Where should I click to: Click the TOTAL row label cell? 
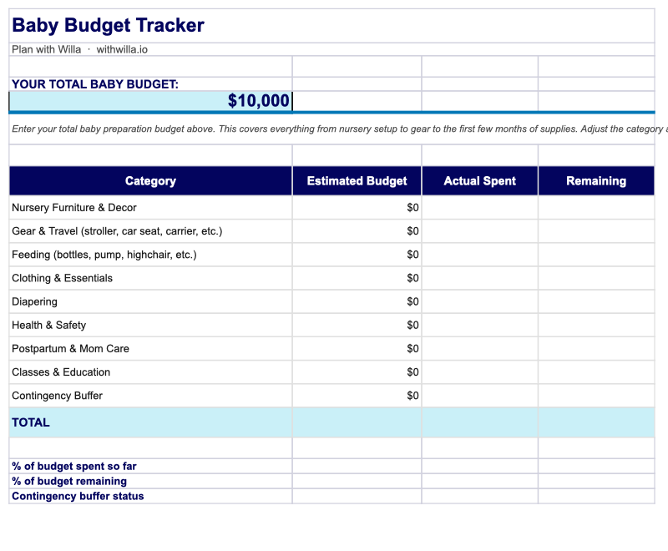coord(150,422)
